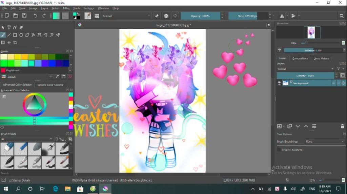Select the Freehand Brush tool

pyautogui.click(x=3, y=35)
